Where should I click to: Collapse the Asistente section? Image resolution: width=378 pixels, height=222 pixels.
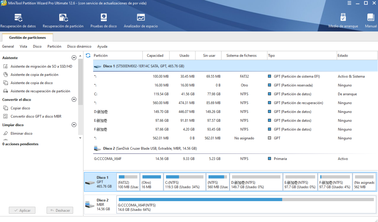(74, 58)
